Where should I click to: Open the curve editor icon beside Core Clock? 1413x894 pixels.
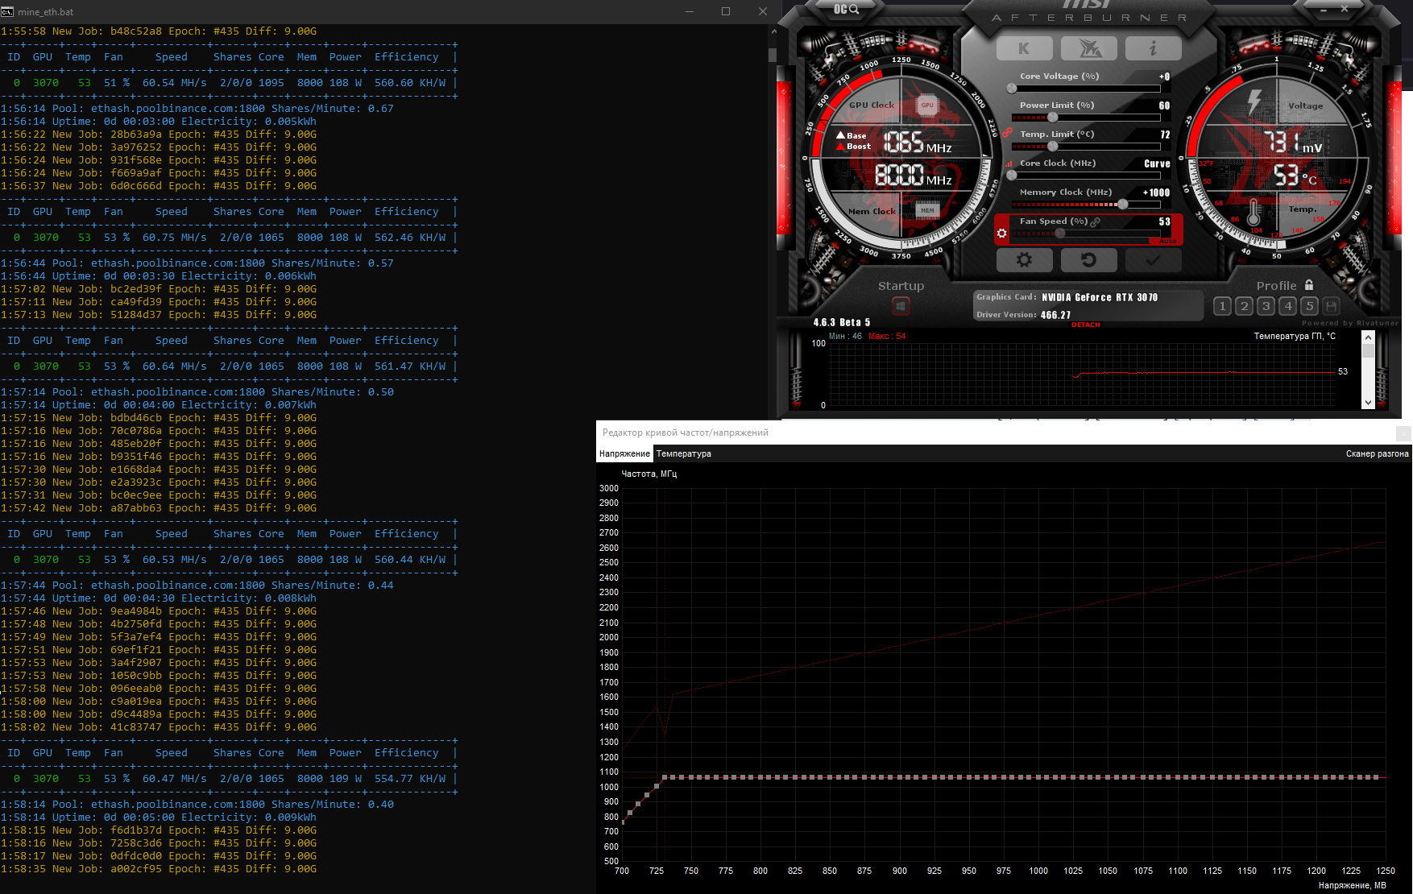(1009, 163)
